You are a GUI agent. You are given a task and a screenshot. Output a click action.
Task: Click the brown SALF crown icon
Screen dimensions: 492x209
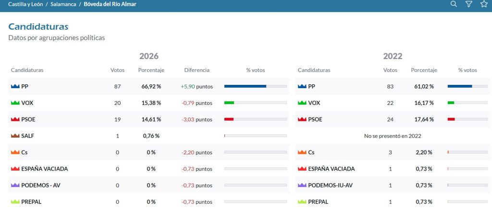pyautogui.click(x=15, y=136)
